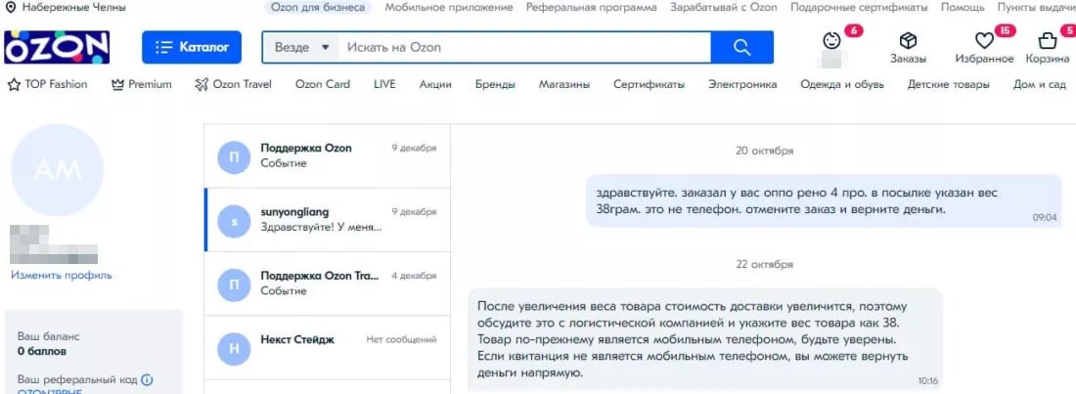
Task: Open Акции category
Action: [435, 84]
